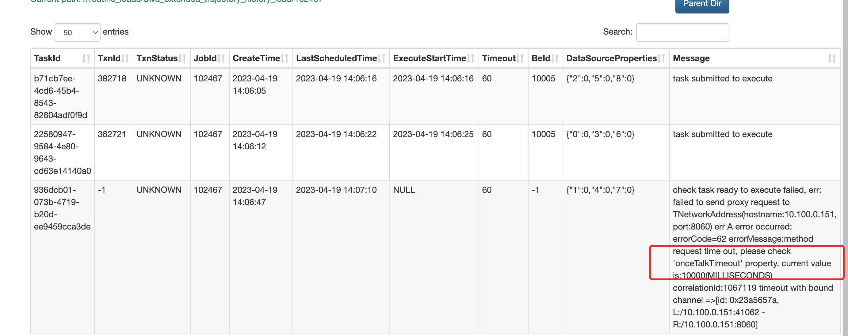The width and height of the screenshot is (848, 336).
Task: Sort by LastScheduledTime column arrows
Action: 381,58
